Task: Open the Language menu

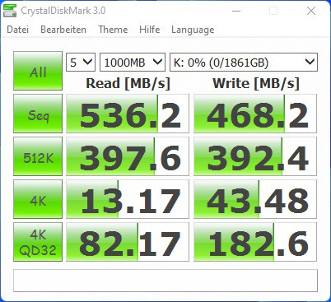Action: coord(193,30)
